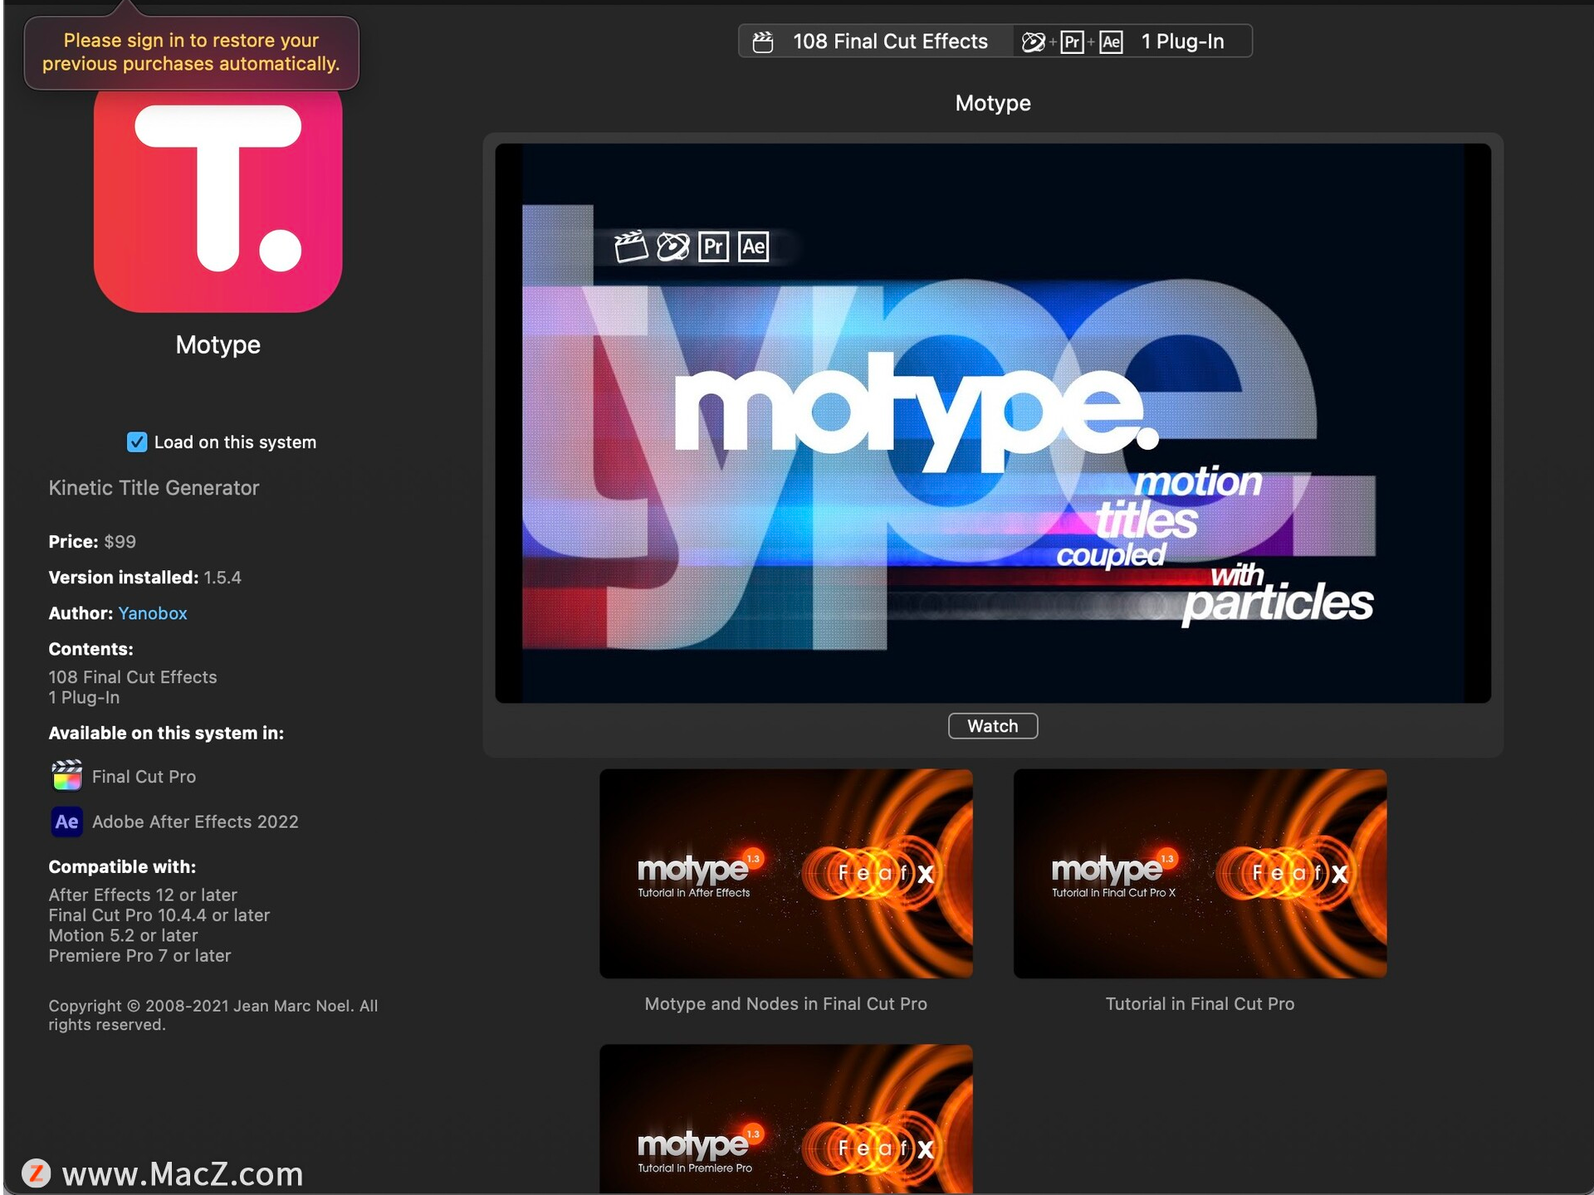Click the MacZ logo icon at bottom left

(x=36, y=1173)
